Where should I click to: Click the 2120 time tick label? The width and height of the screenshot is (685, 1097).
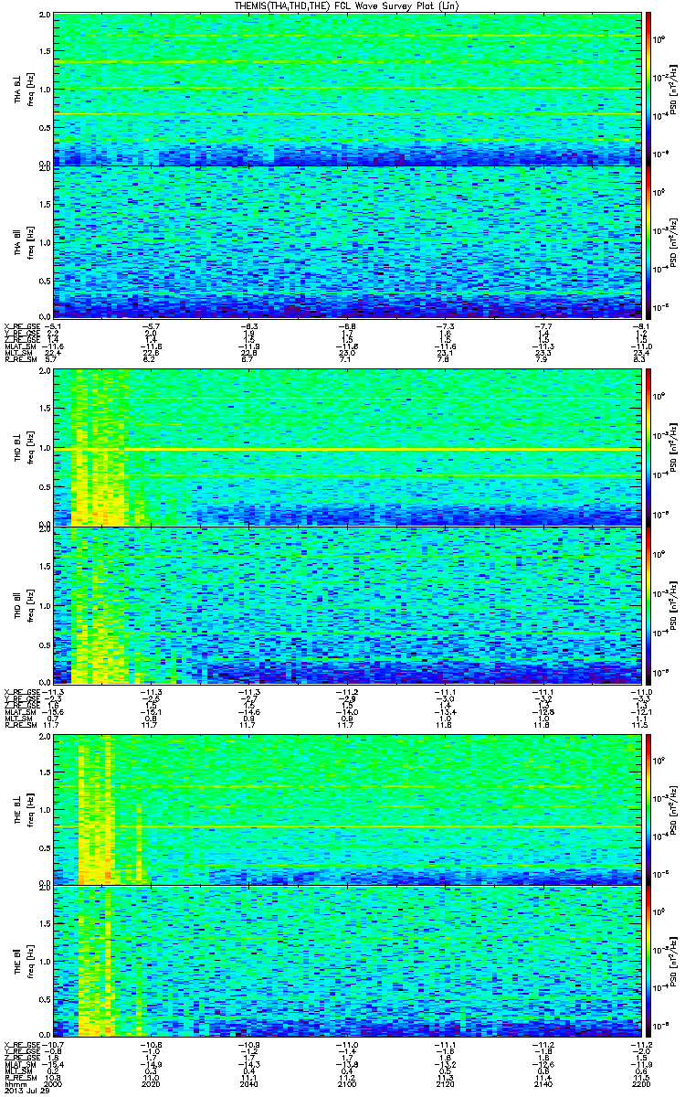[446, 1084]
